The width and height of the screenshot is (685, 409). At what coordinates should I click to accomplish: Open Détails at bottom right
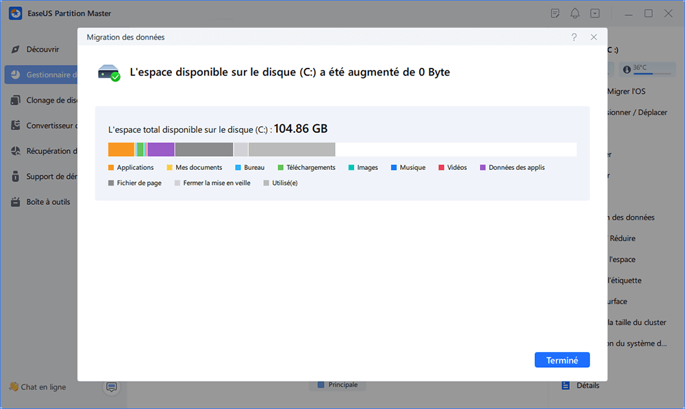point(588,386)
